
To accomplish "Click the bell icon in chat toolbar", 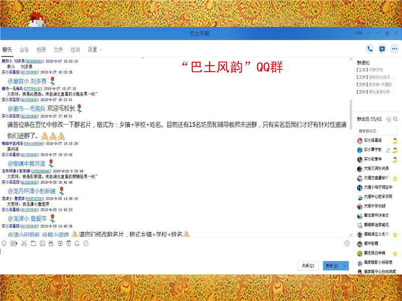I will coord(77,243).
